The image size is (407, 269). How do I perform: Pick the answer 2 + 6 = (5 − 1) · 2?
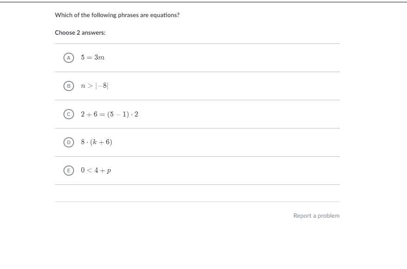pyautogui.click(x=109, y=114)
